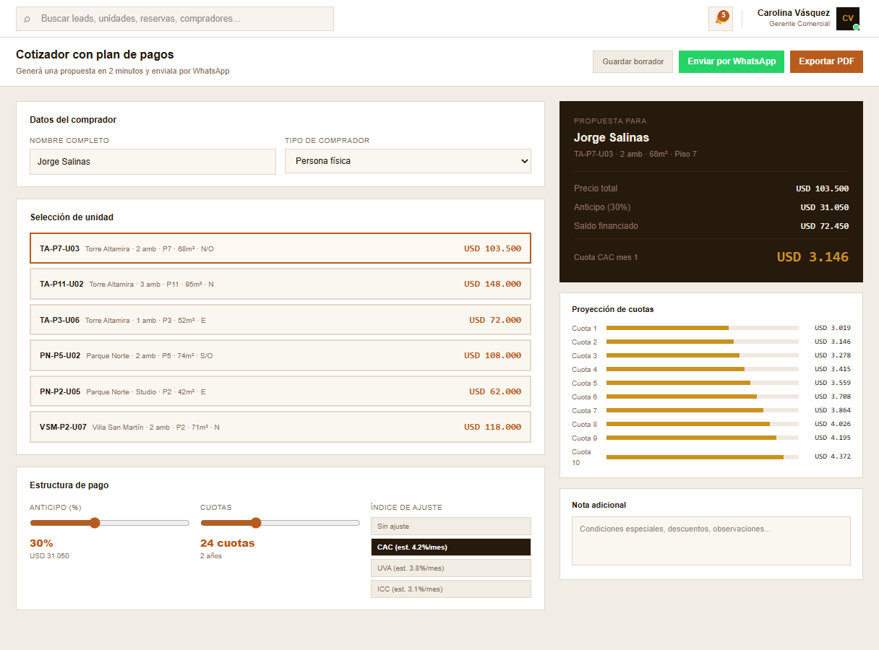This screenshot has width=879, height=650.
Task: Send proposal via 'Enviar por WhatsApp'
Action: pyautogui.click(x=731, y=62)
